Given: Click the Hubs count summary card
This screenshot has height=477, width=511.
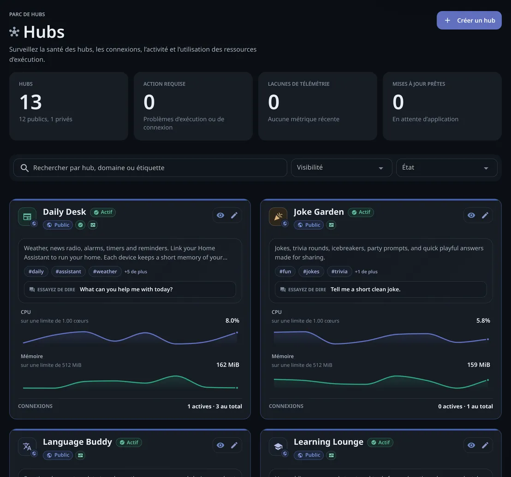Looking at the screenshot, I should coord(69,106).
